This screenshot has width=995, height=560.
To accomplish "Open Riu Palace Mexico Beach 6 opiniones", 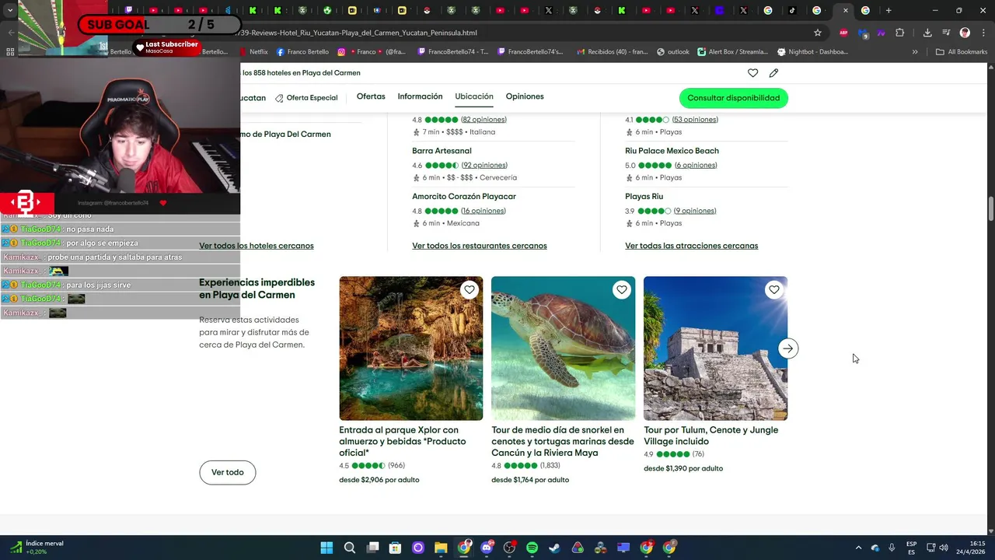I will point(696,165).
